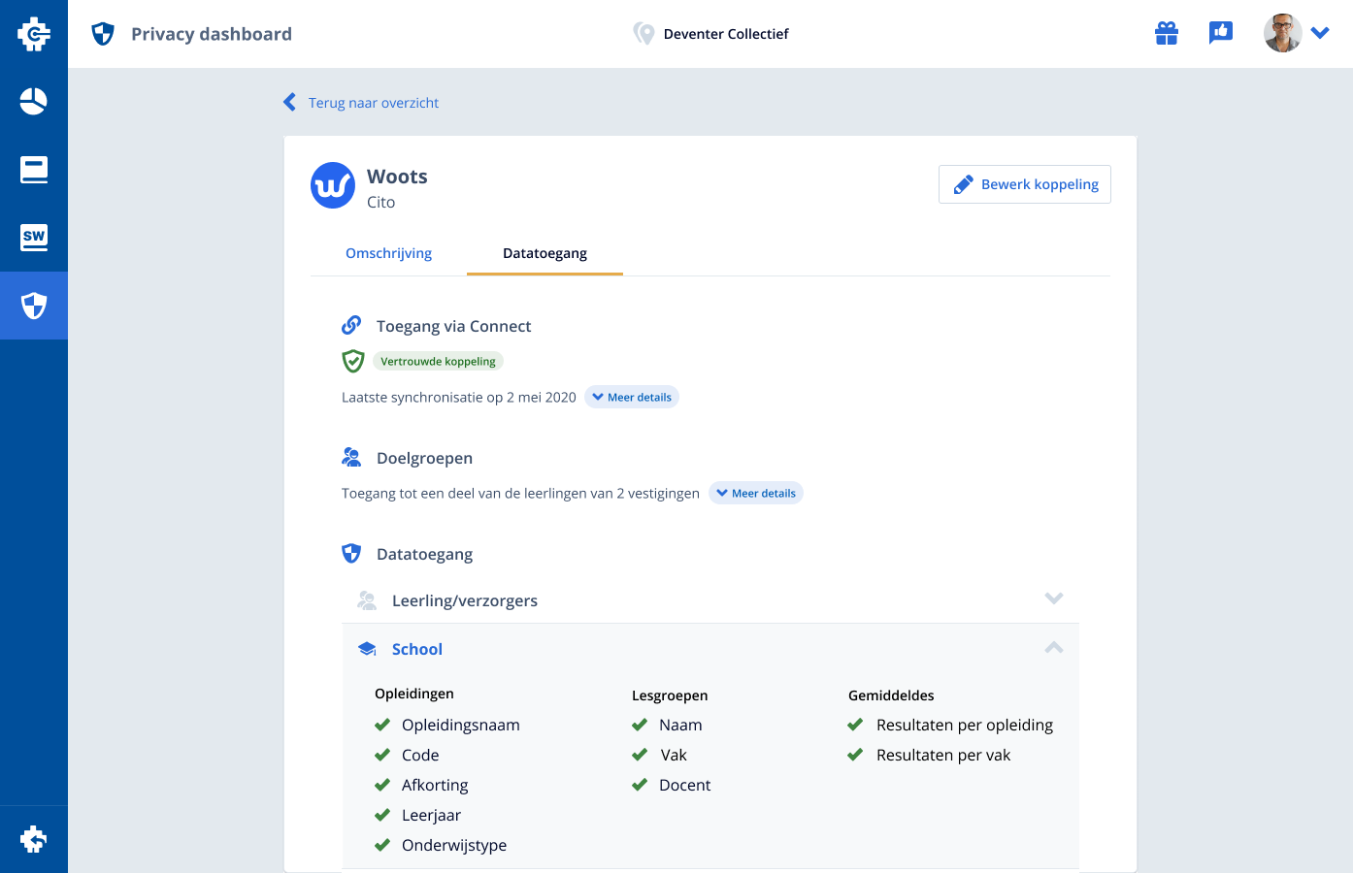This screenshot has height=873, width=1353.
Task: Click the thumbs-up feedback icon
Action: [x=1220, y=33]
